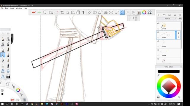Open the Copic Color Library icon
190x106 pixels.
150,12
